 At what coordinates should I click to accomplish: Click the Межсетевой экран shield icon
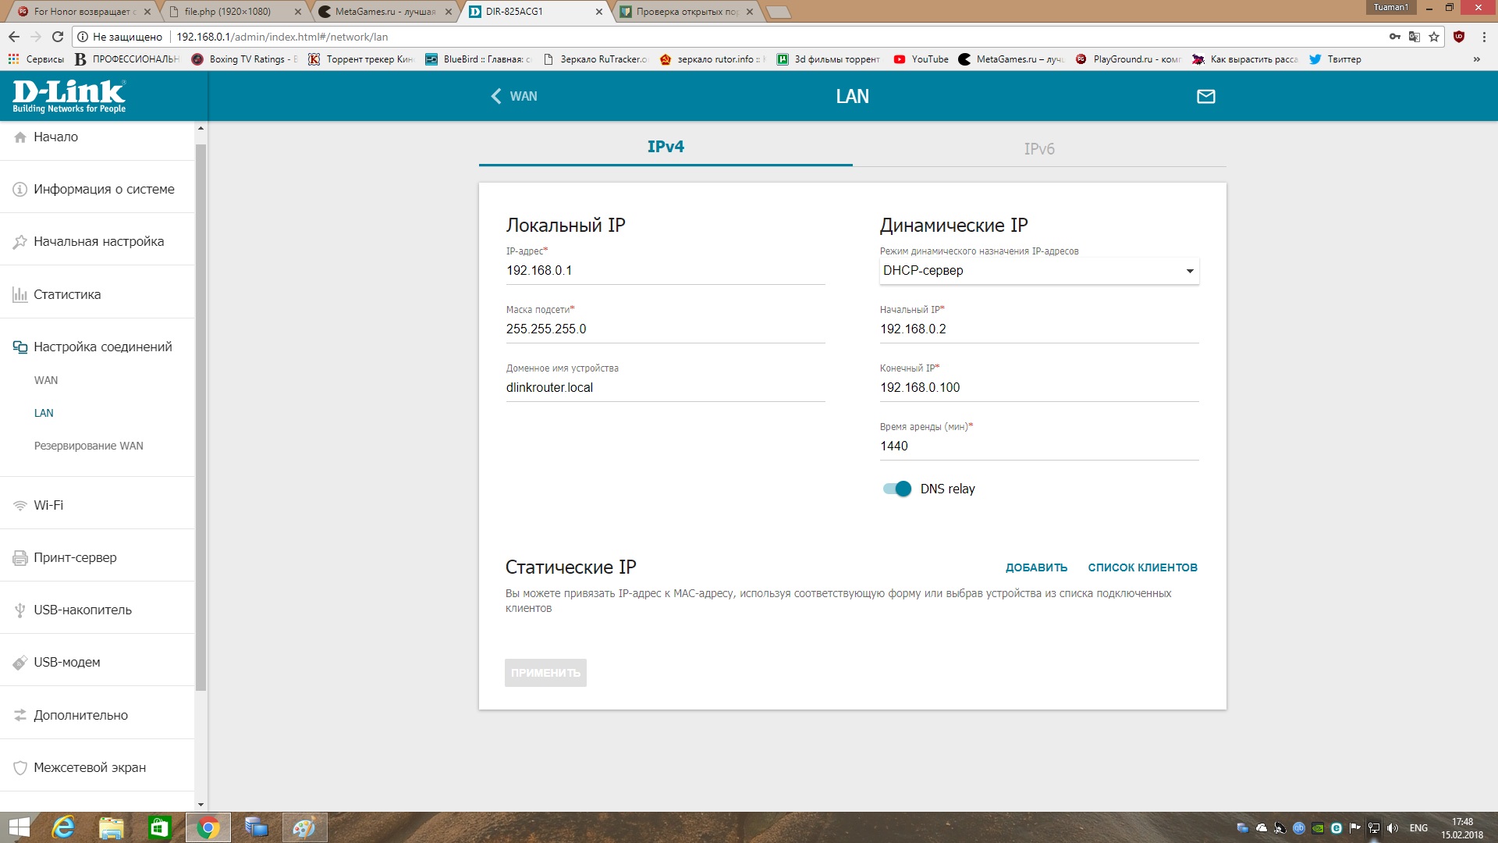(x=20, y=768)
